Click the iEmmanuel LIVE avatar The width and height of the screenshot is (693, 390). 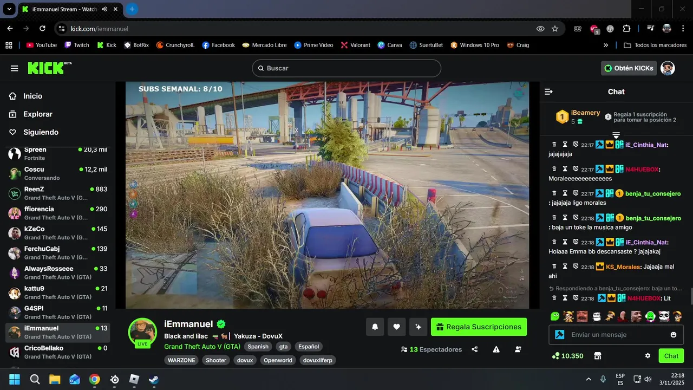[x=142, y=332]
